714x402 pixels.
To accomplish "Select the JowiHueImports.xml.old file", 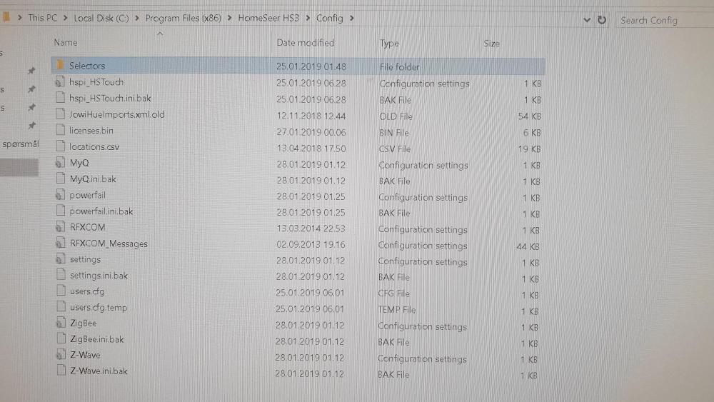I will click(116, 114).
